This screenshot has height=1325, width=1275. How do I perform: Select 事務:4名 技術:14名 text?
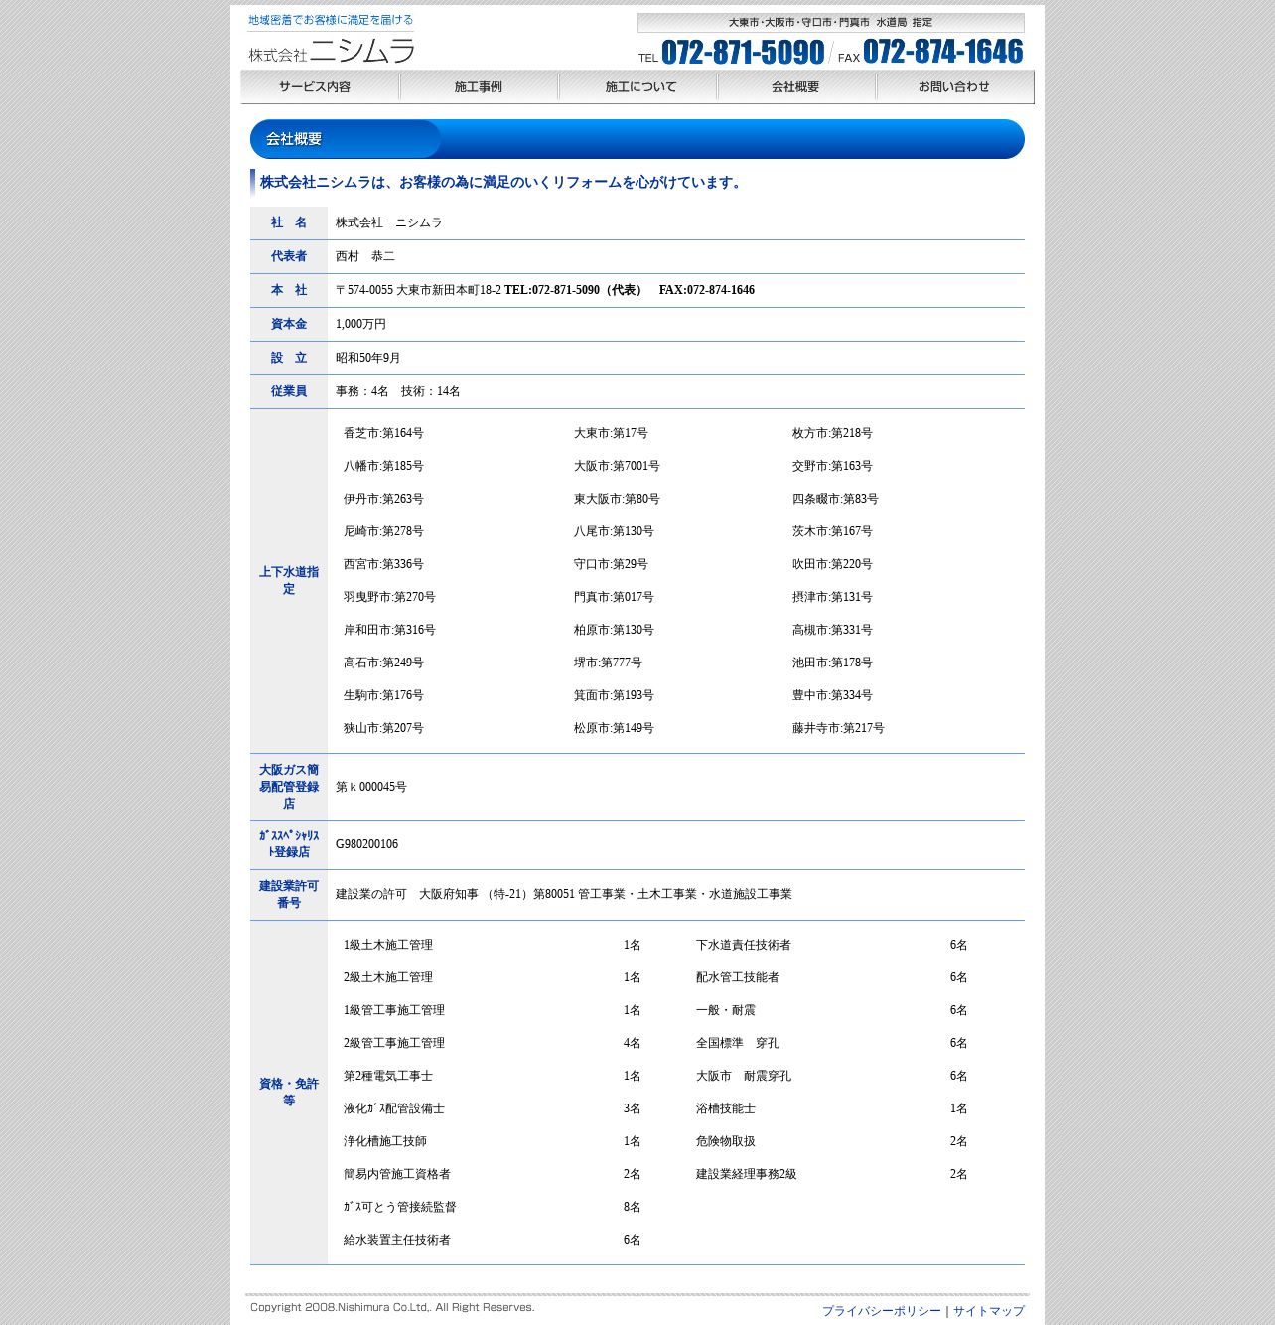(x=398, y=391)
